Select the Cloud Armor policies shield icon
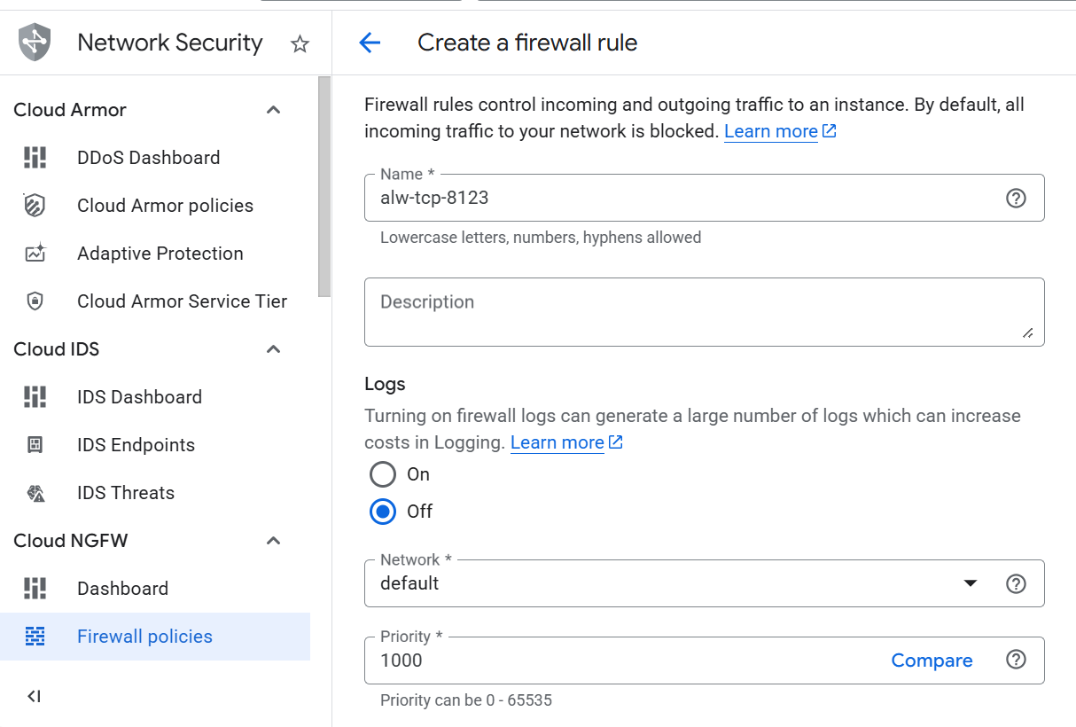The image size is (1076, 727). pyautogui.click(x=35, y=205)
